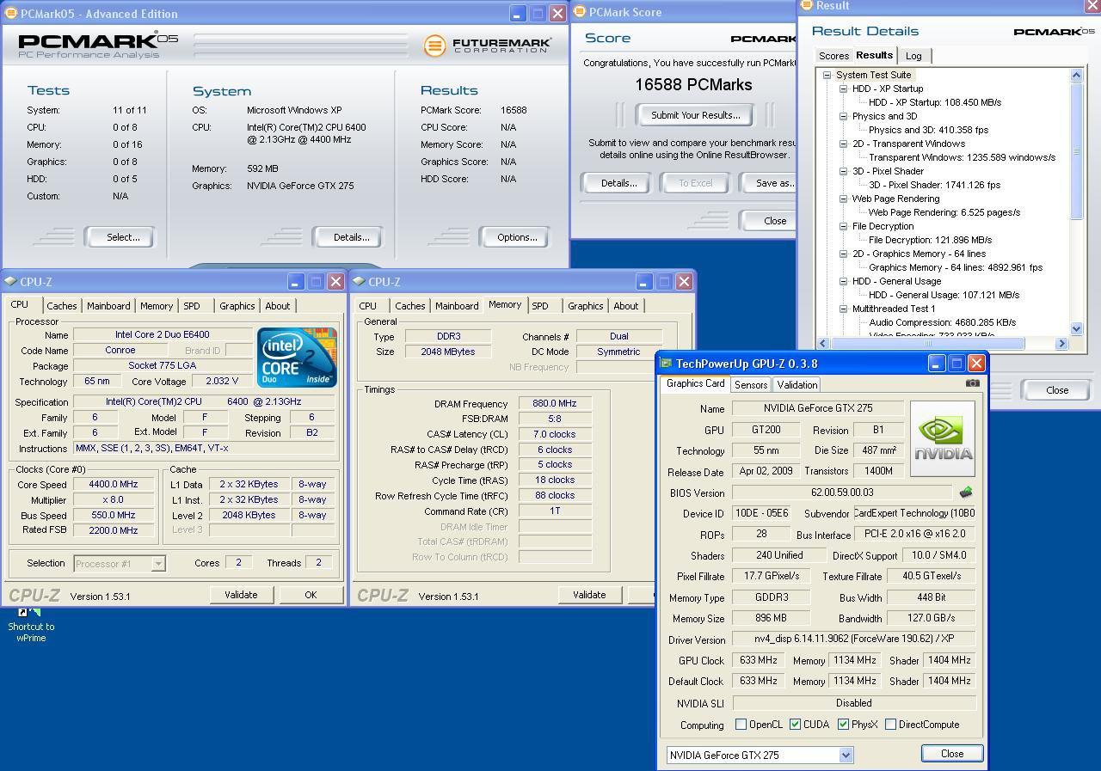Image resolution: width=1101 pixels, height=771 pixels.
Task: Select Audio Compression: 4680.285 KB/s row
Action: pyautogui.click(x=942, y=322)
